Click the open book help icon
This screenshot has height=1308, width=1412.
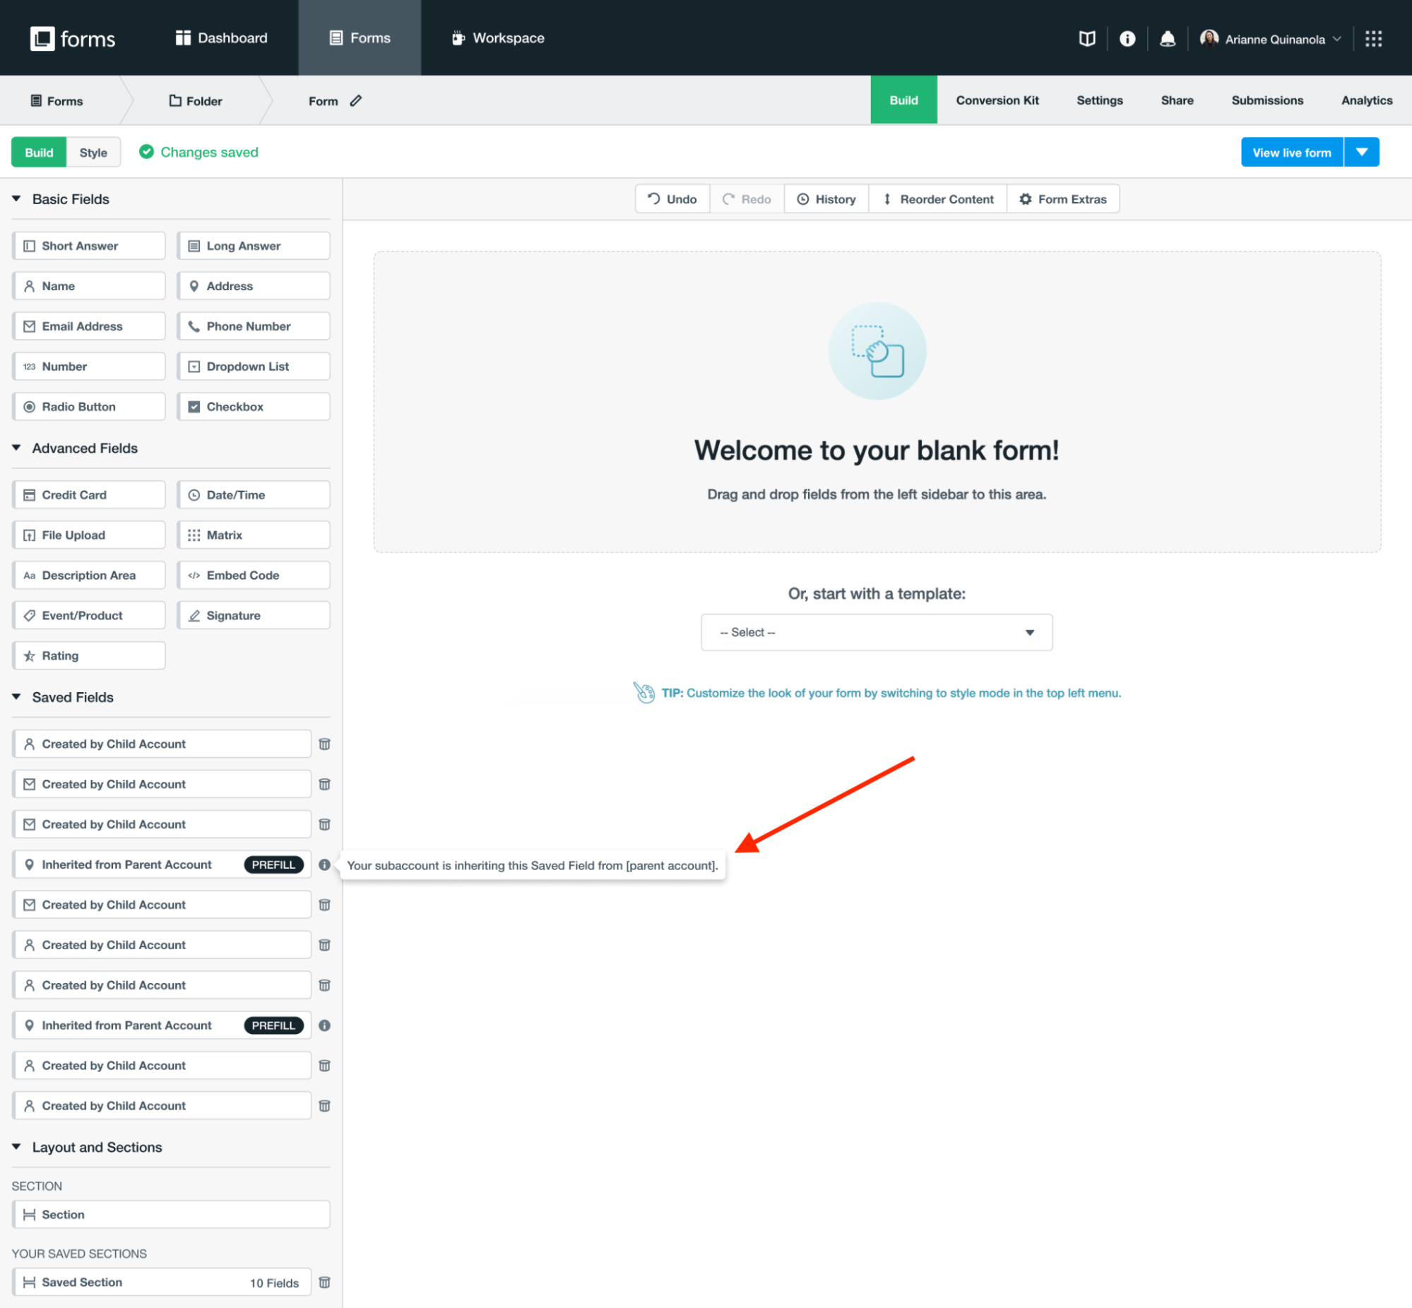pyautogui.click(x=1086, y=39)
